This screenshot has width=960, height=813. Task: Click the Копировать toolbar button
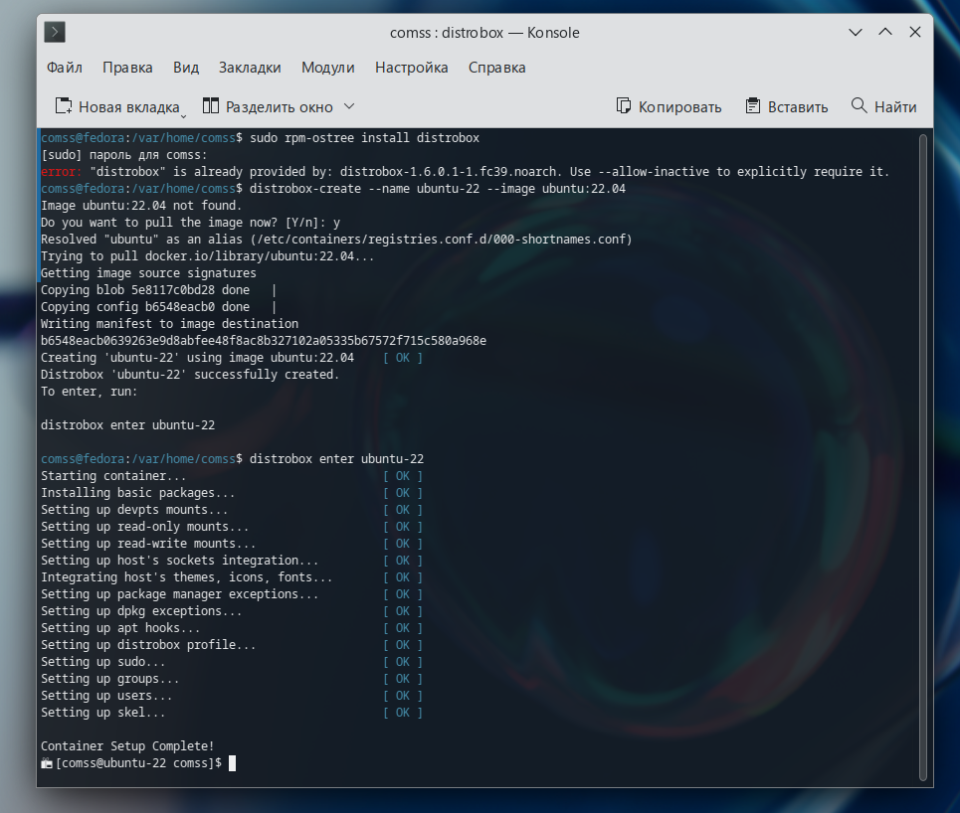[669, 106]
